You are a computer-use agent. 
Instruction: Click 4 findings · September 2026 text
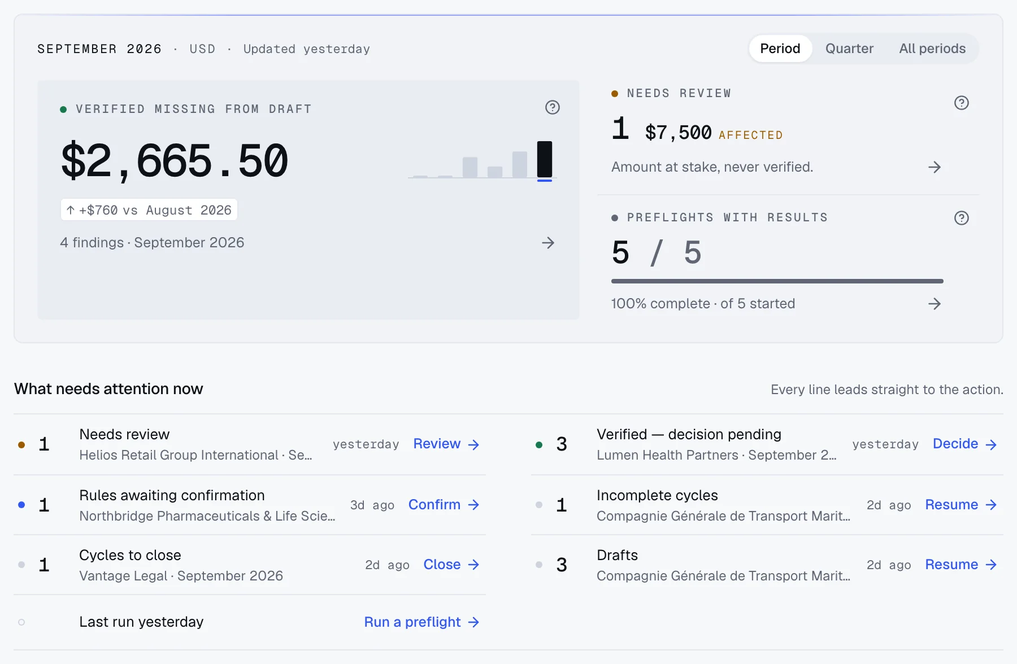pyautogui.click(x=152, y=243)
